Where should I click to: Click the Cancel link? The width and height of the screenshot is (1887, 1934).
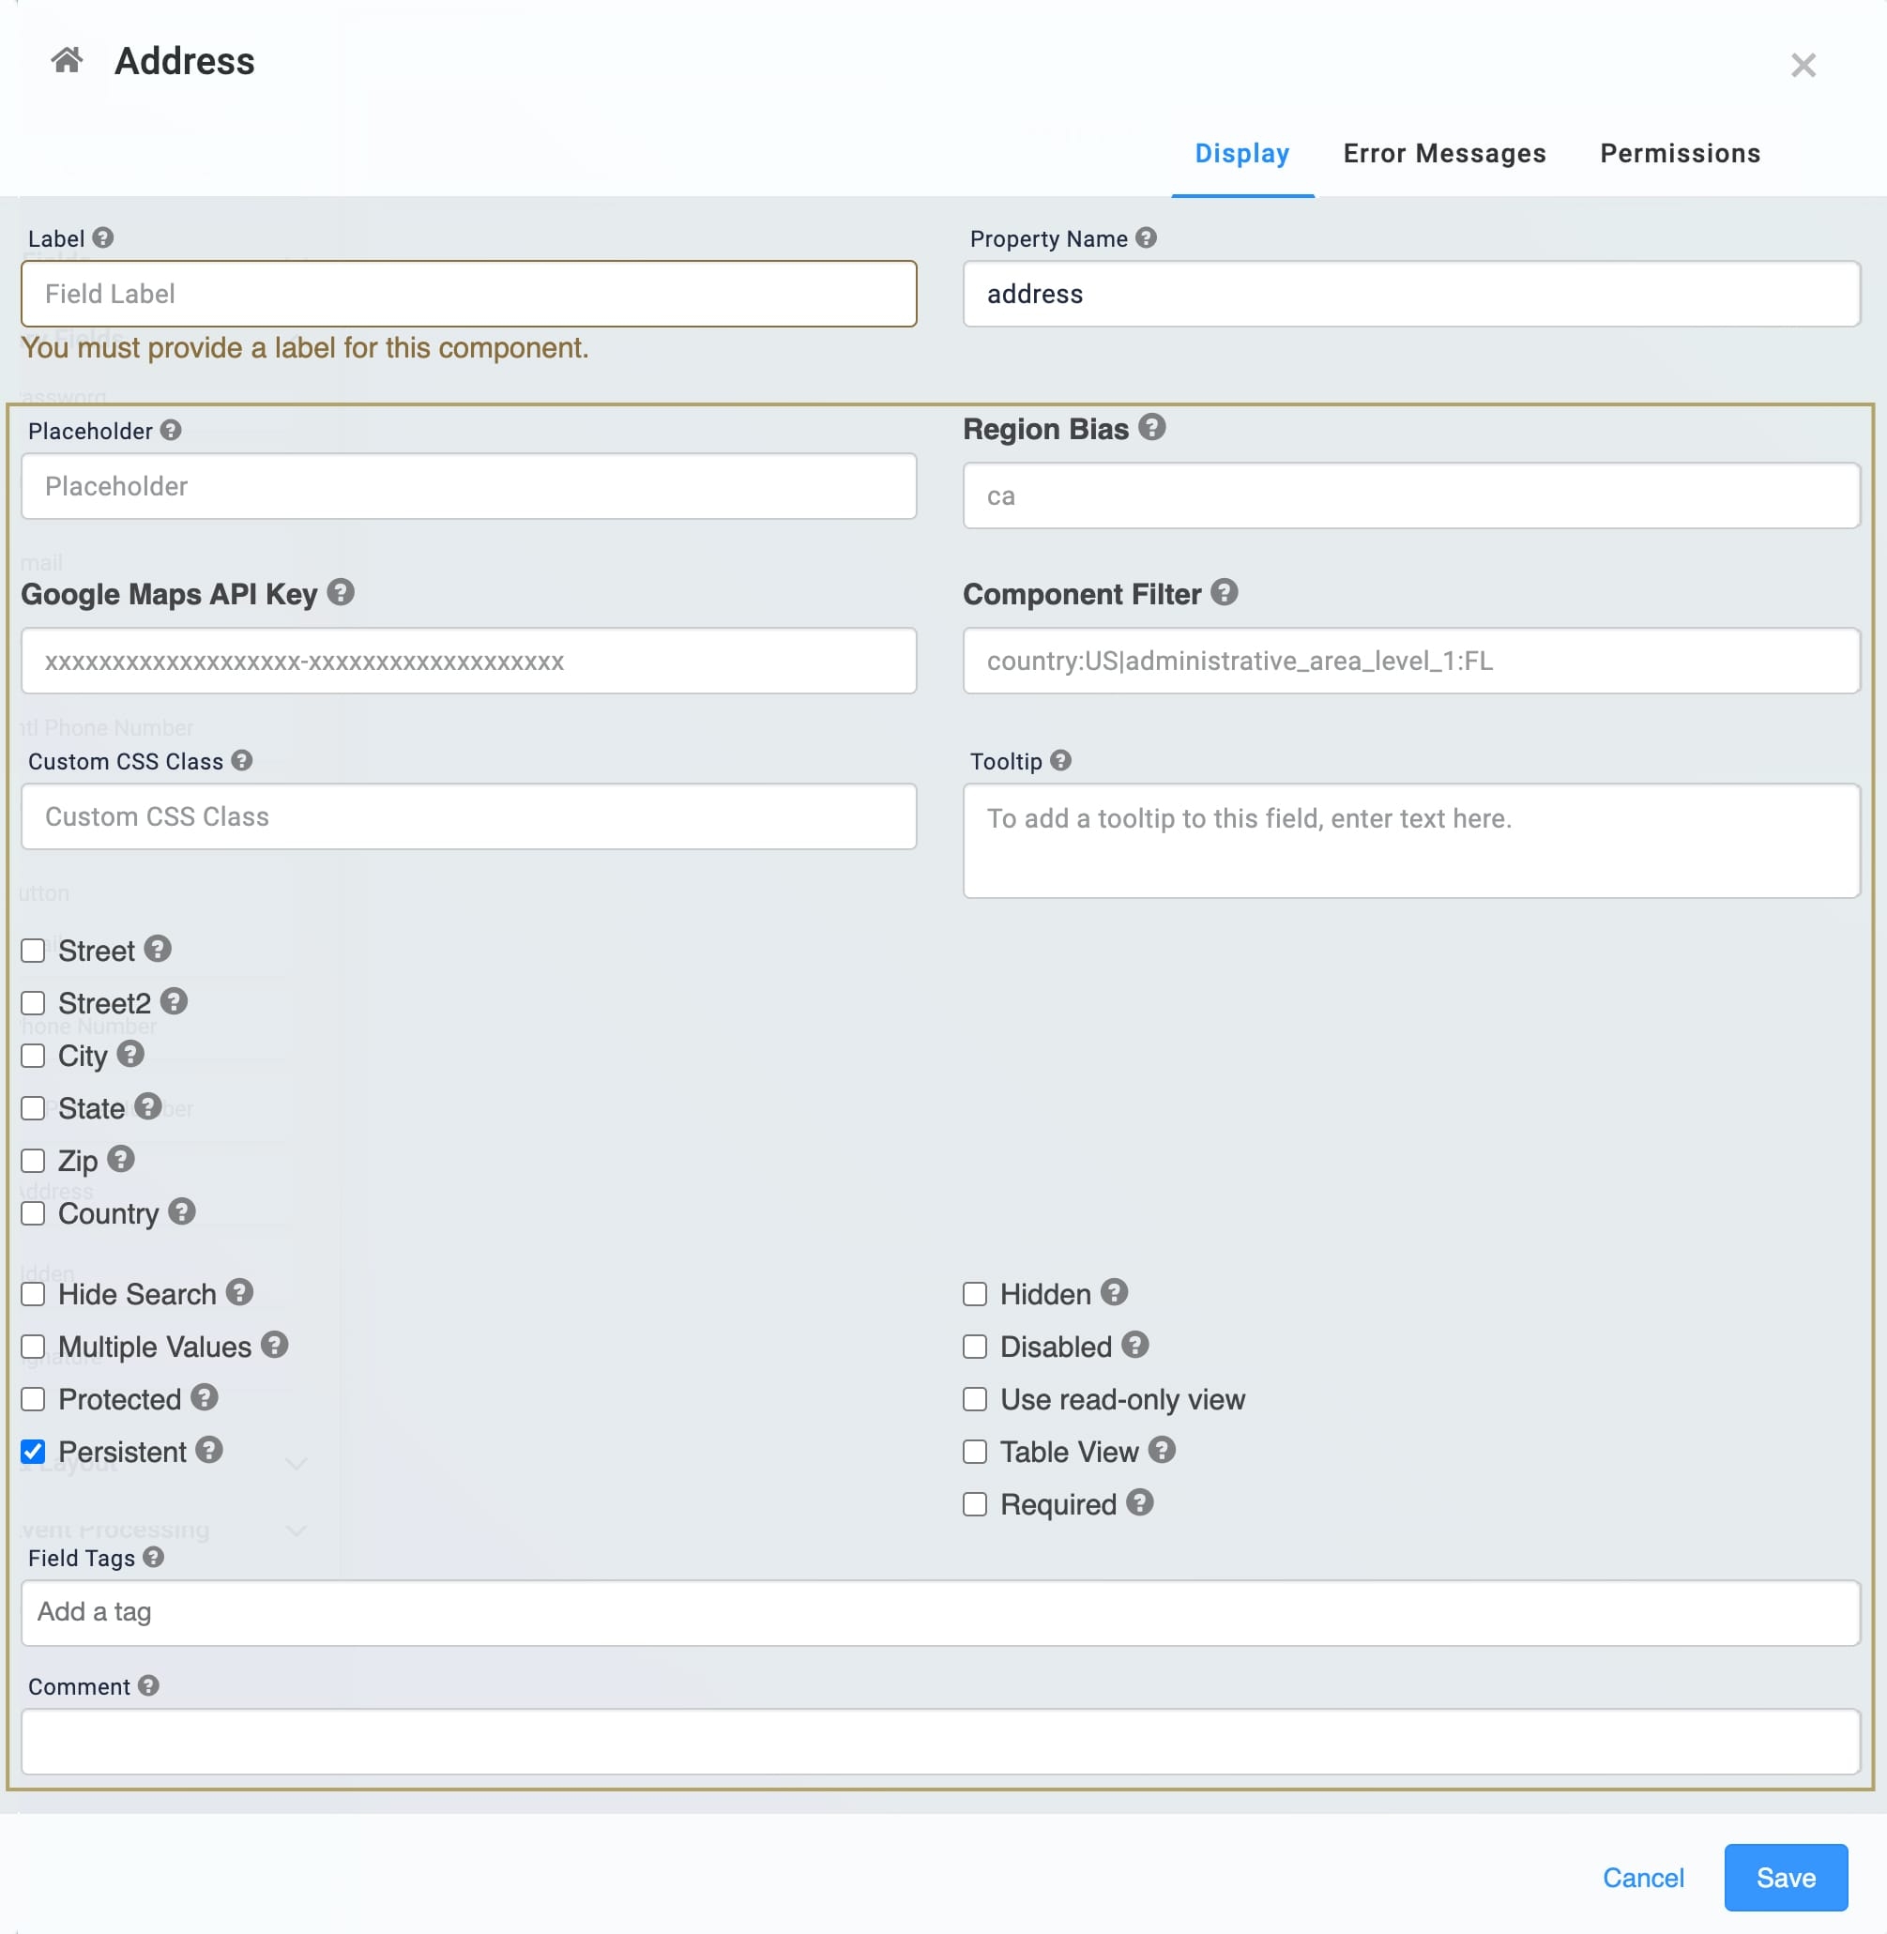(1643, 1878)
